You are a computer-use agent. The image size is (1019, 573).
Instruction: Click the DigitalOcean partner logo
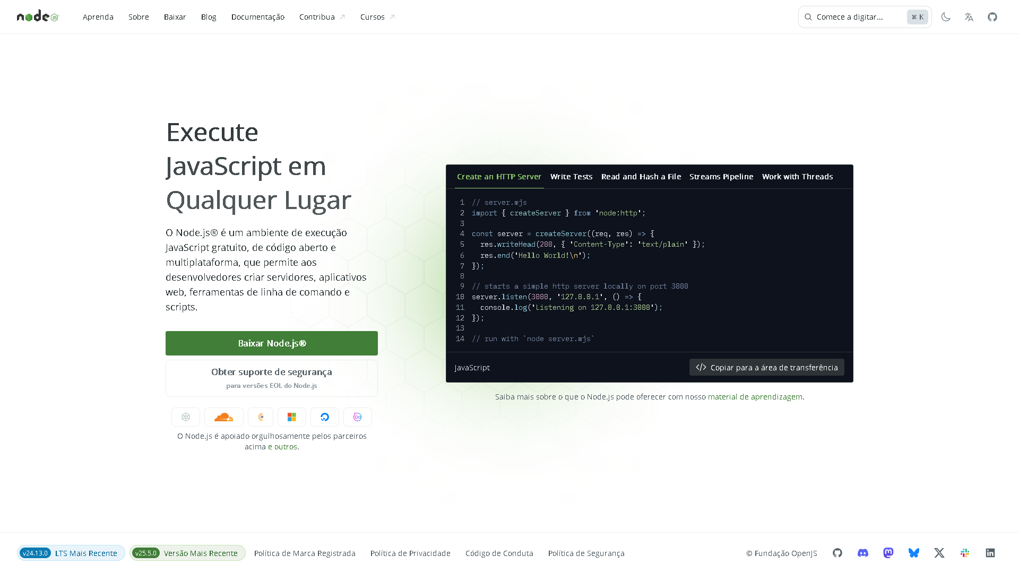click(x=325, y=417)
